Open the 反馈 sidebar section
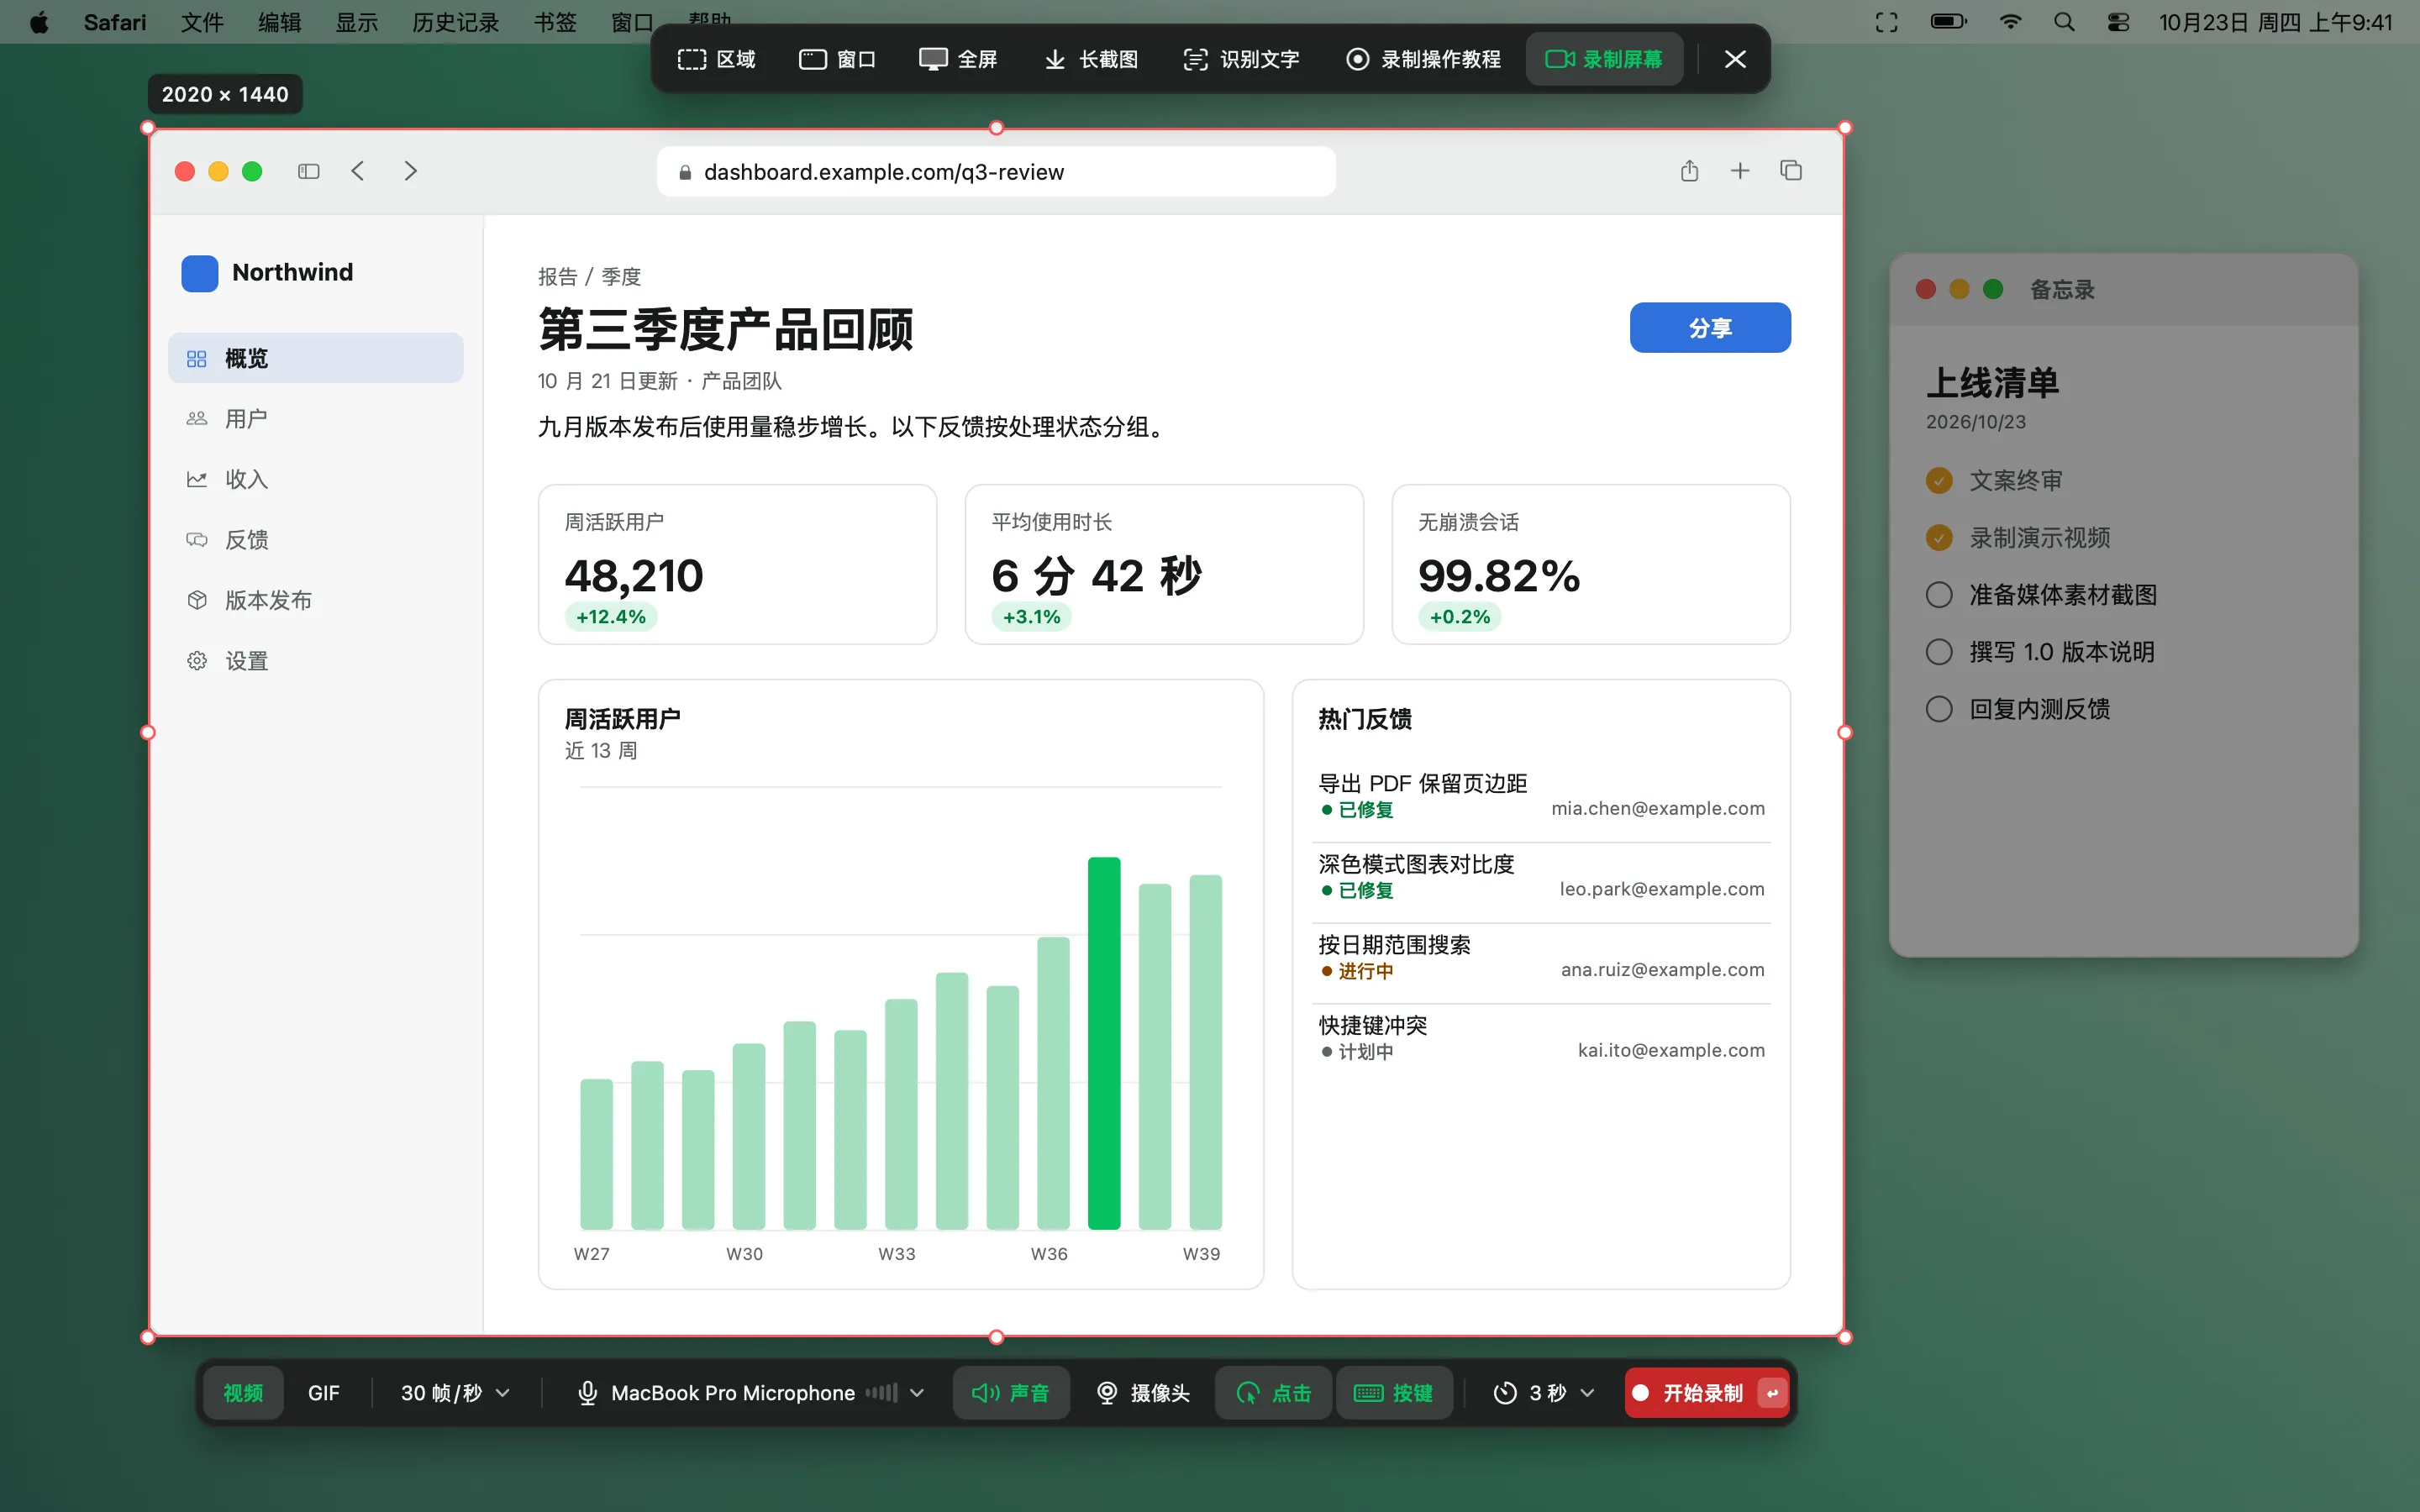The width and height of the screenshot is (2420, 1512). click(x=316, y=540)
